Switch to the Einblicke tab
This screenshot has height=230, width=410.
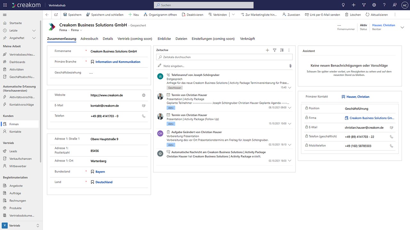(164, 39)
